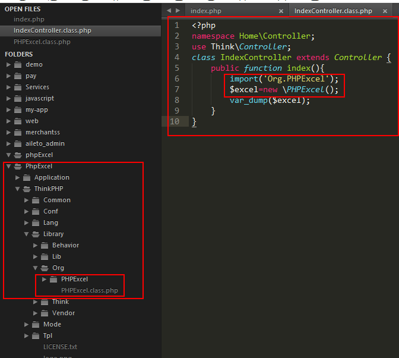
Task: Click the merchantss folder icon
Action: [x=18, y=133]
